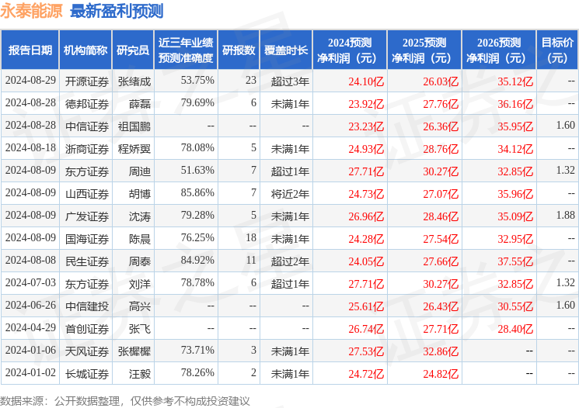Select the 2026预测净利润 column header
579x408 pixels.
[x=499, y=50]
